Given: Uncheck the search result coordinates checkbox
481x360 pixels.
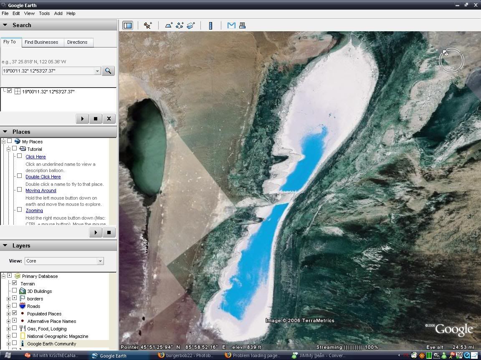Looking at the screenshot, I should (x=10, y=91).
